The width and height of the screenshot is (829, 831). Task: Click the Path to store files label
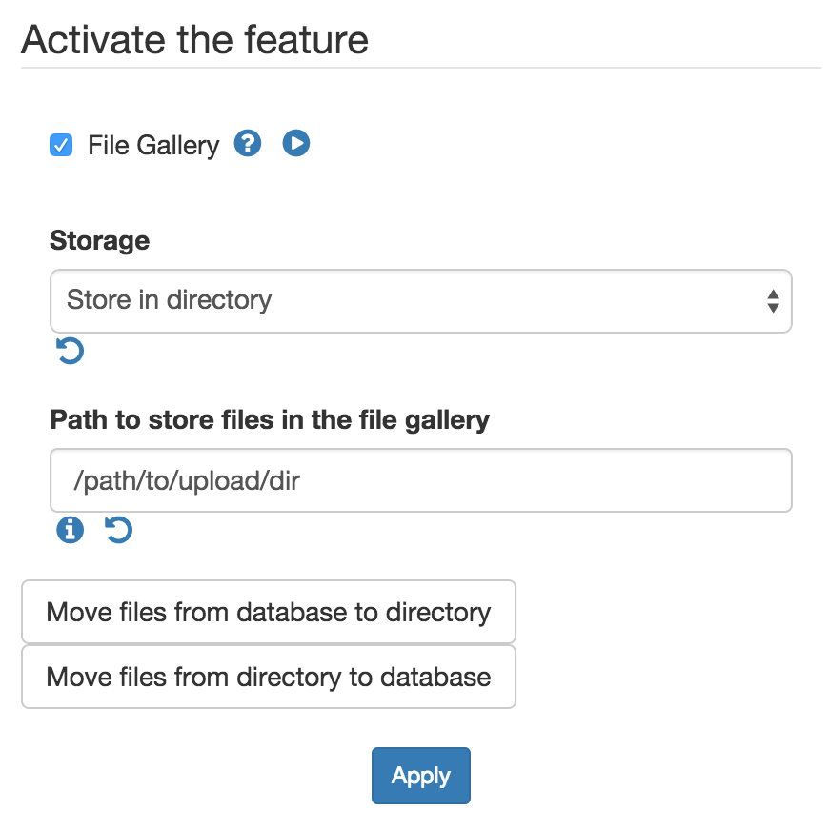(x=270, y=420)
